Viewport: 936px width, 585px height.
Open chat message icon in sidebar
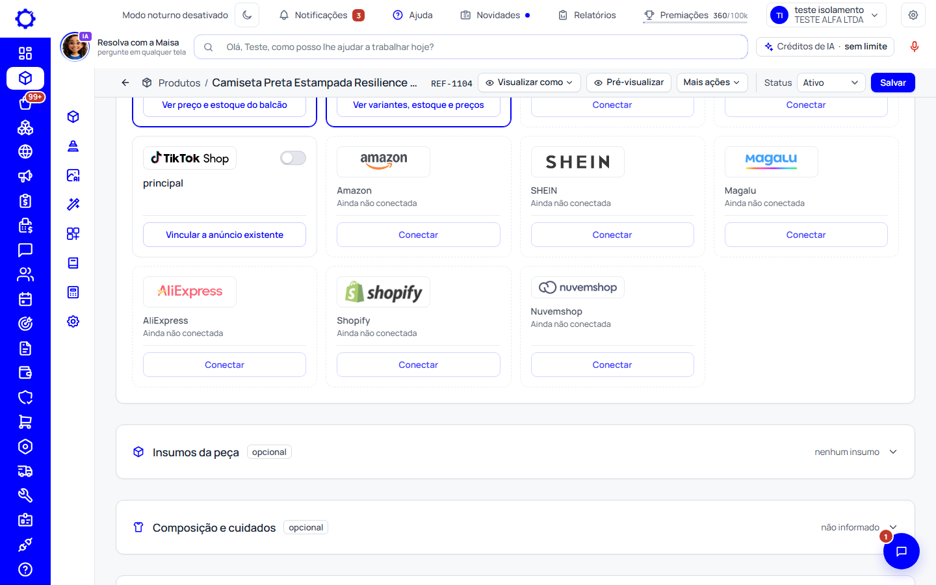[25, 250]
